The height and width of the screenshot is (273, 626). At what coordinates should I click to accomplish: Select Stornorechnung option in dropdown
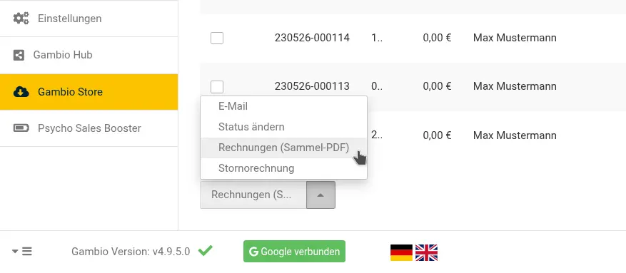coord(283,168)
